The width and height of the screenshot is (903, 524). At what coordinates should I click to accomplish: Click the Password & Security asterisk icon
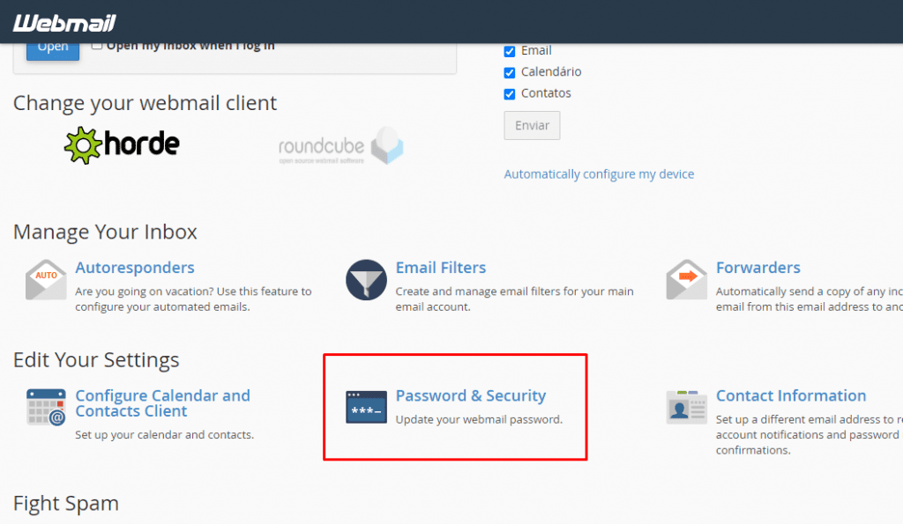[366, 407]
